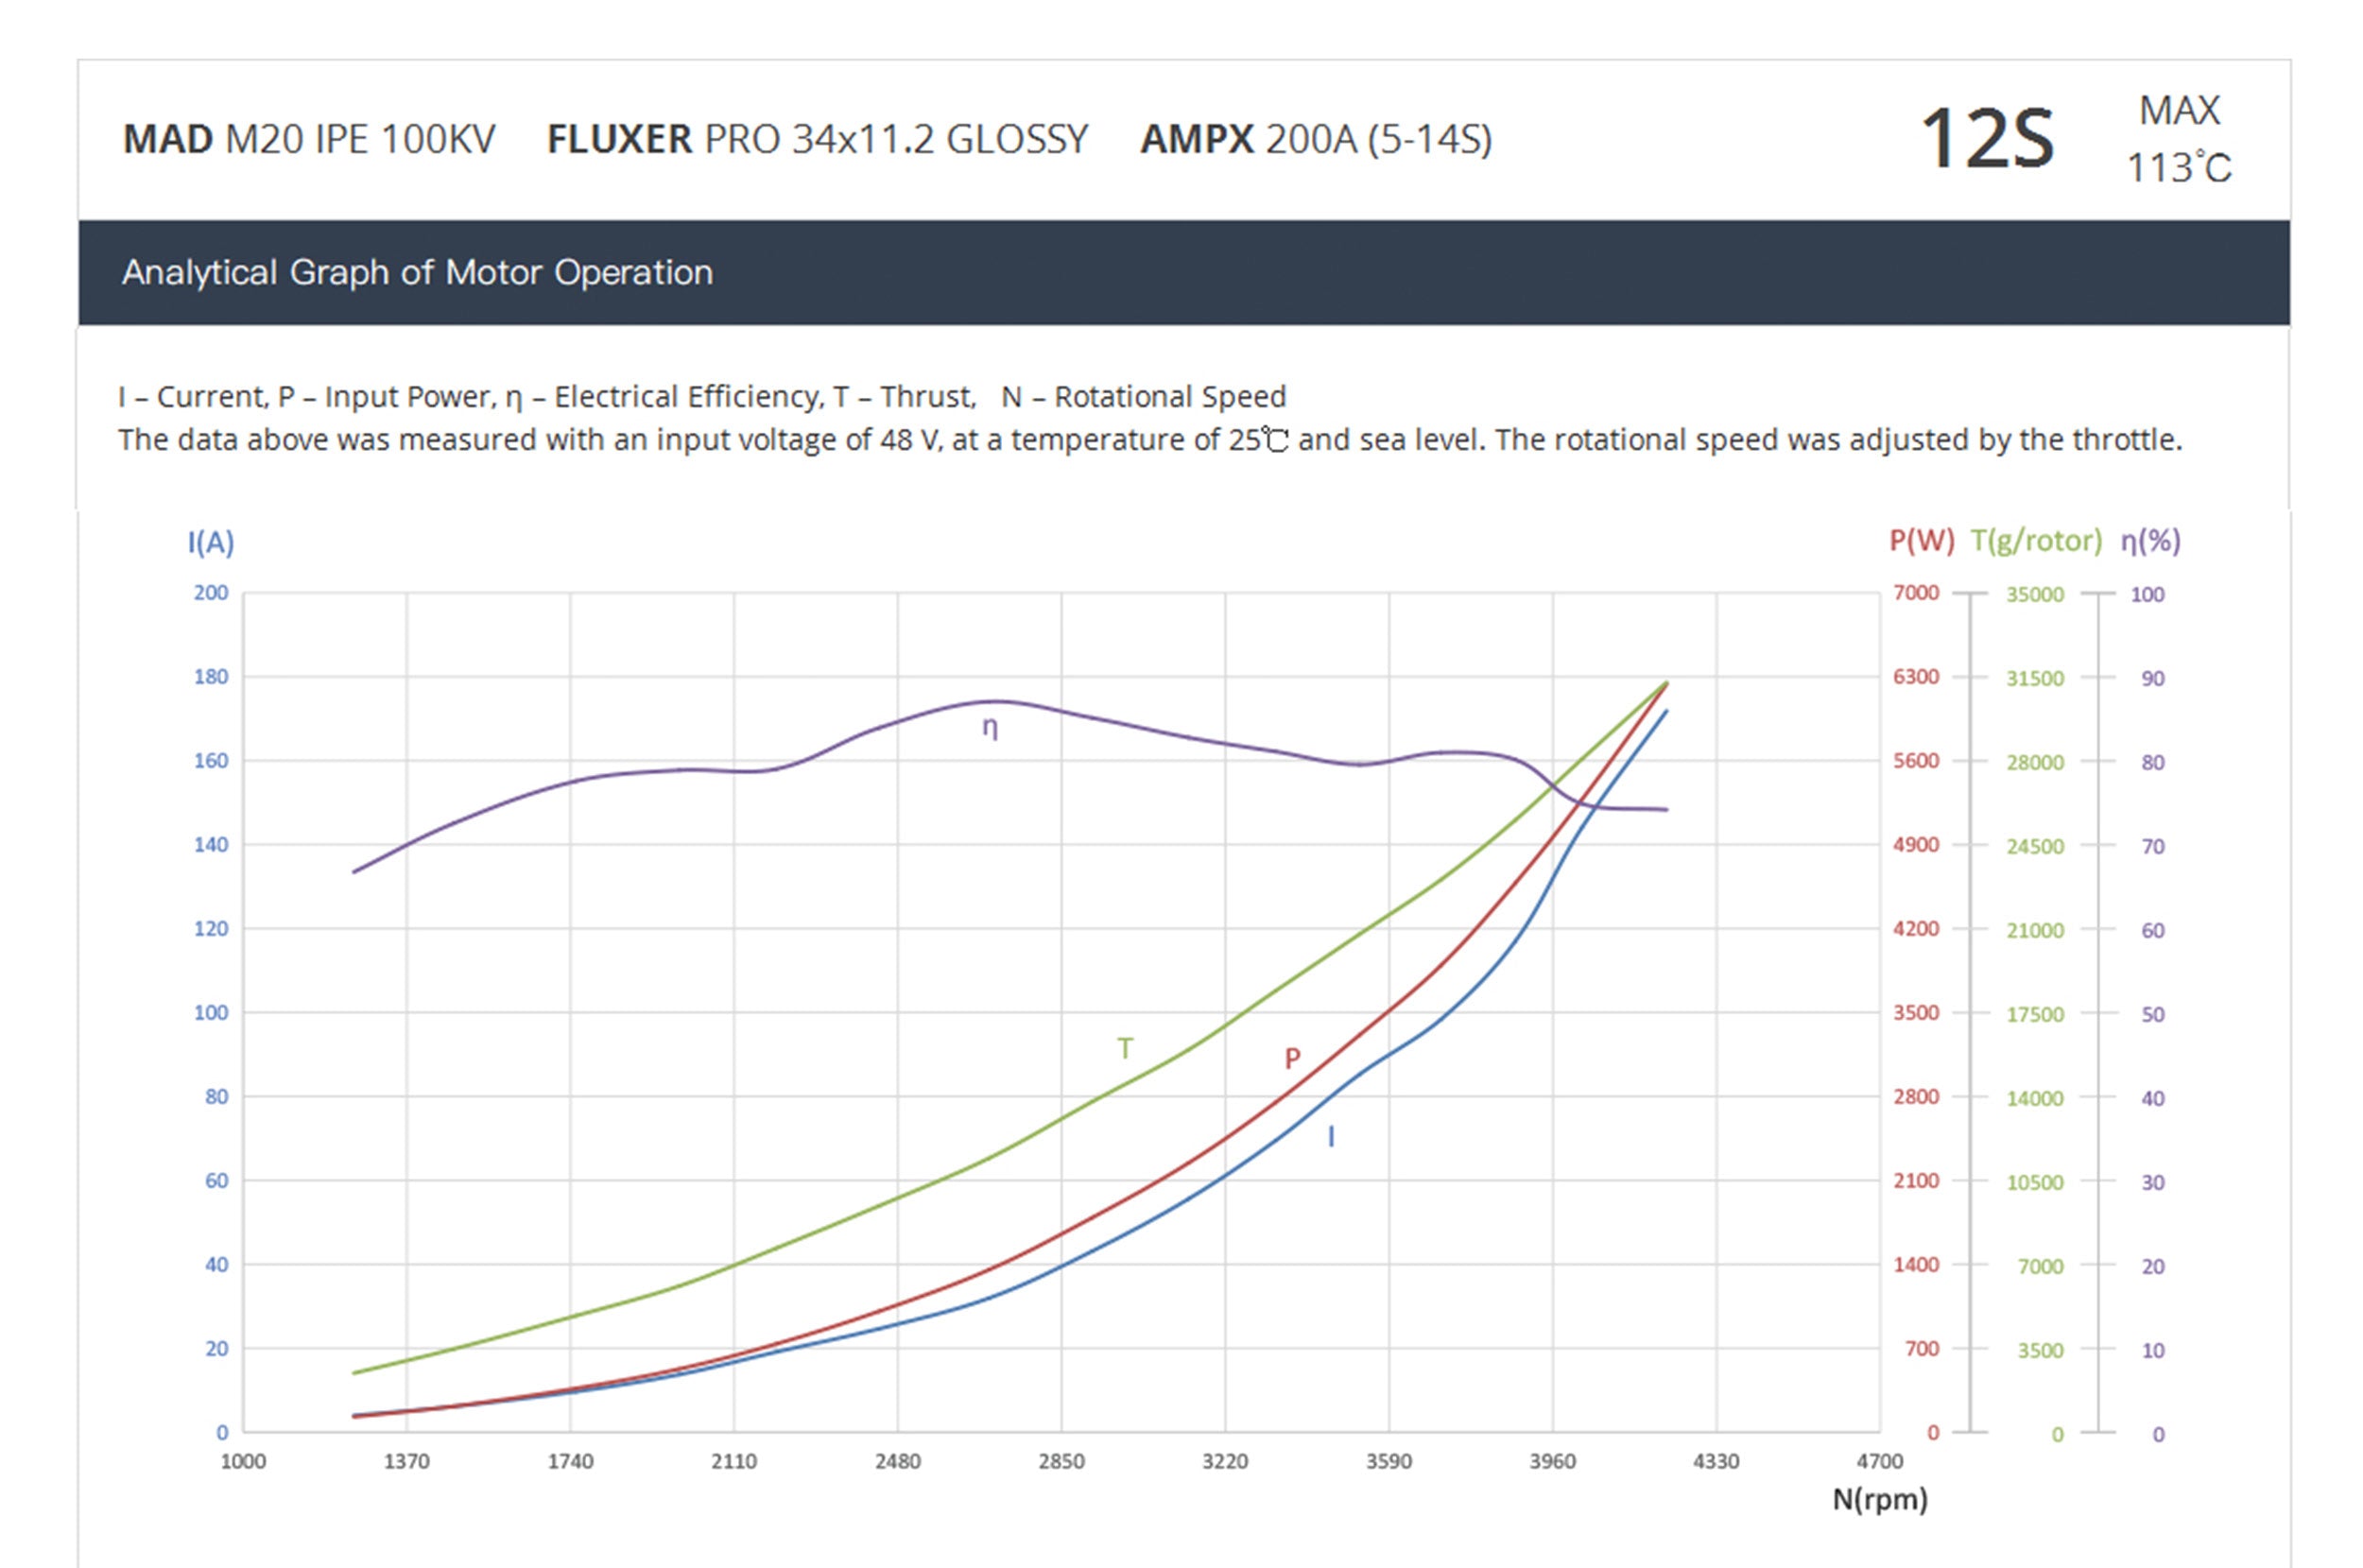The image size is (2363, 1568).
Task: Click the P(W) axis title
Action: pos(1921,541)
